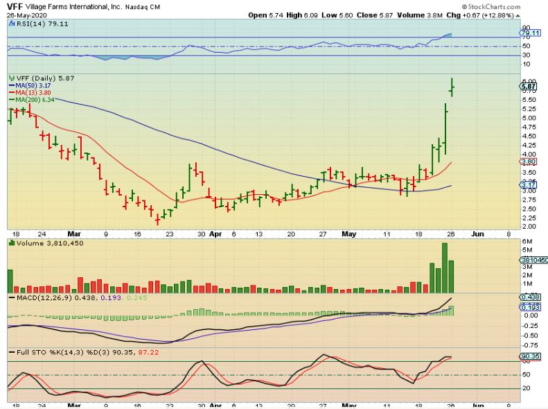Click the 3810450 volume tag on right axis
The height and width of the screenshot is (409, 548).
click(x=533, y=260)
